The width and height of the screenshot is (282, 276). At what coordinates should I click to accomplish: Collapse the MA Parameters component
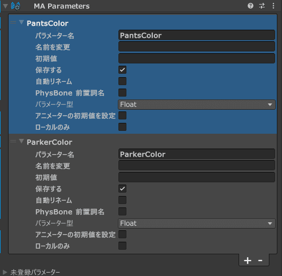click(x=5, y=6)
